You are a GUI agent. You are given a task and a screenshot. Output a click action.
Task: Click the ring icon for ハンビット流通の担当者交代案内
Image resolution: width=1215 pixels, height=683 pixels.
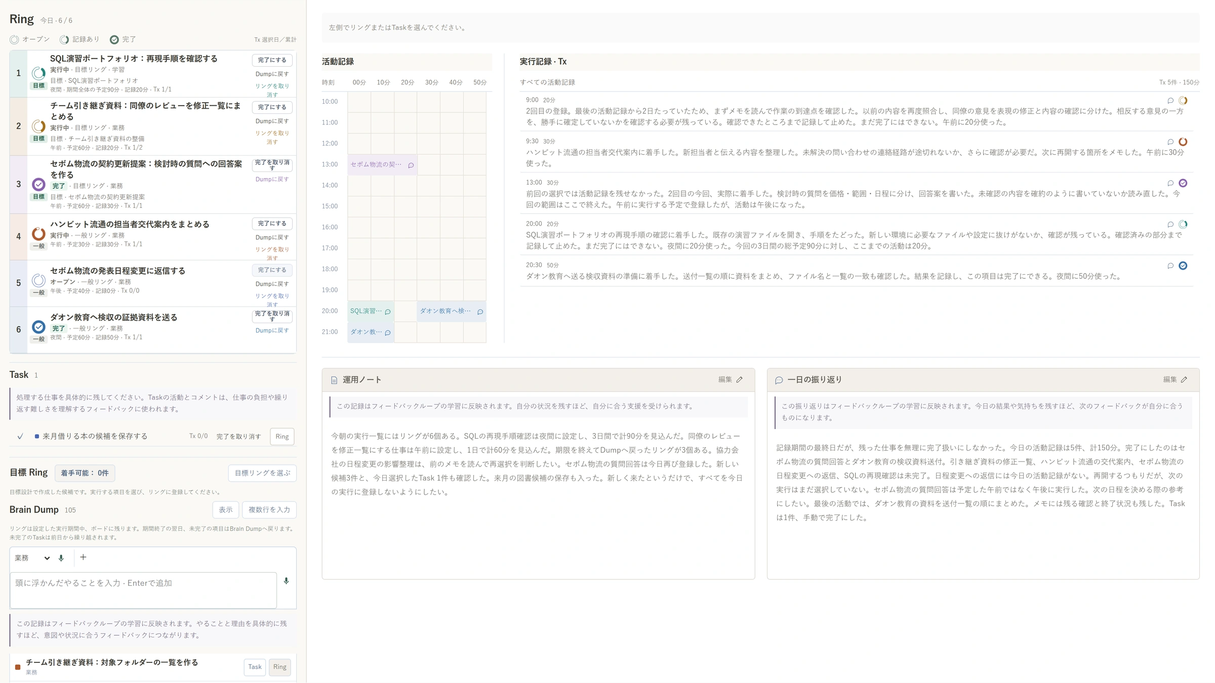pos(38,234)
